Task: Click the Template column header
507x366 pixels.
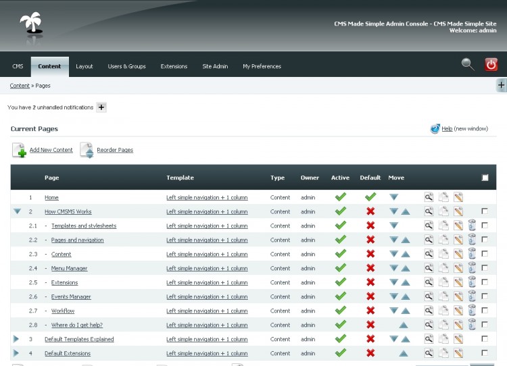Action: point(180,178)
